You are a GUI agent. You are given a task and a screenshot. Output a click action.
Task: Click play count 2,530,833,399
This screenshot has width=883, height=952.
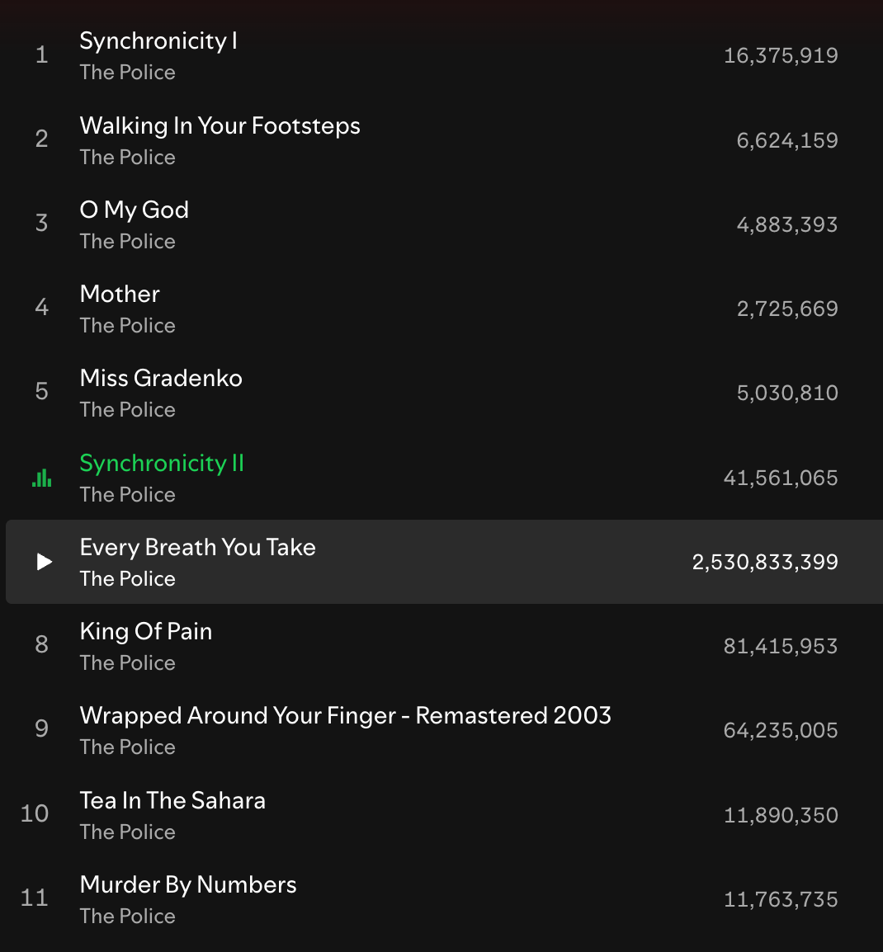(x=765, y=563)
